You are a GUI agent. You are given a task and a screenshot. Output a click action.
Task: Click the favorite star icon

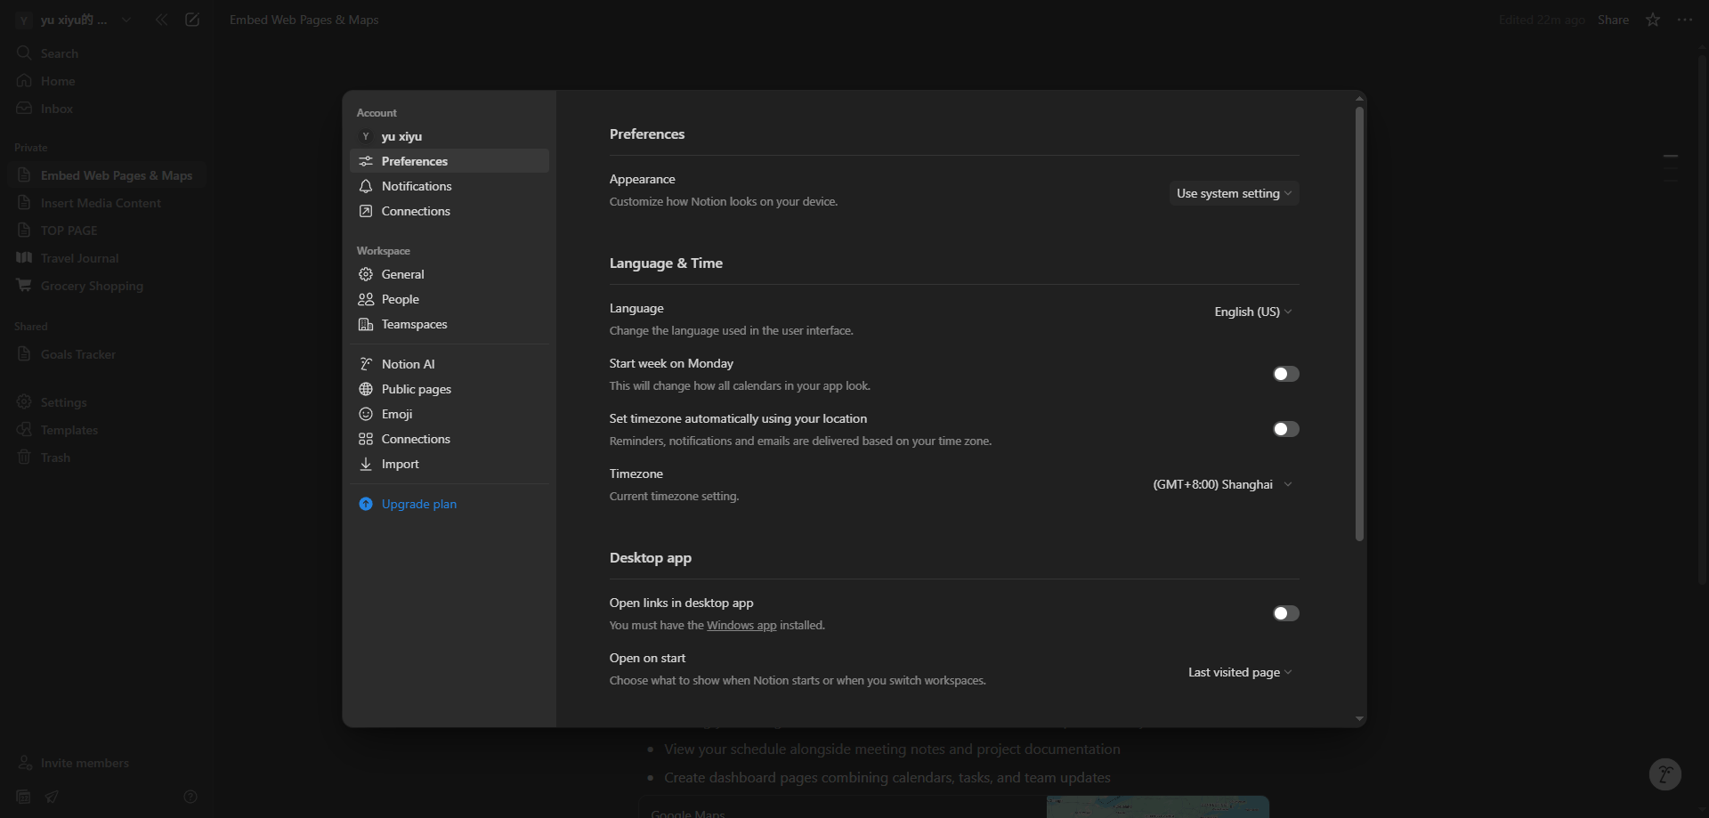(1653, 20)
